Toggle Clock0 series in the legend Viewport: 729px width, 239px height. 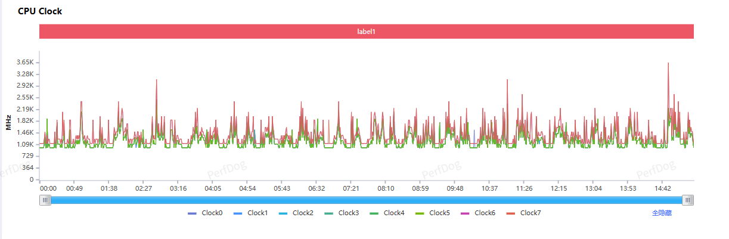click(205, 213)
